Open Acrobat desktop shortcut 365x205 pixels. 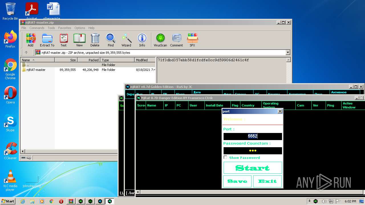pyautogui.click(x=32, y=11)
